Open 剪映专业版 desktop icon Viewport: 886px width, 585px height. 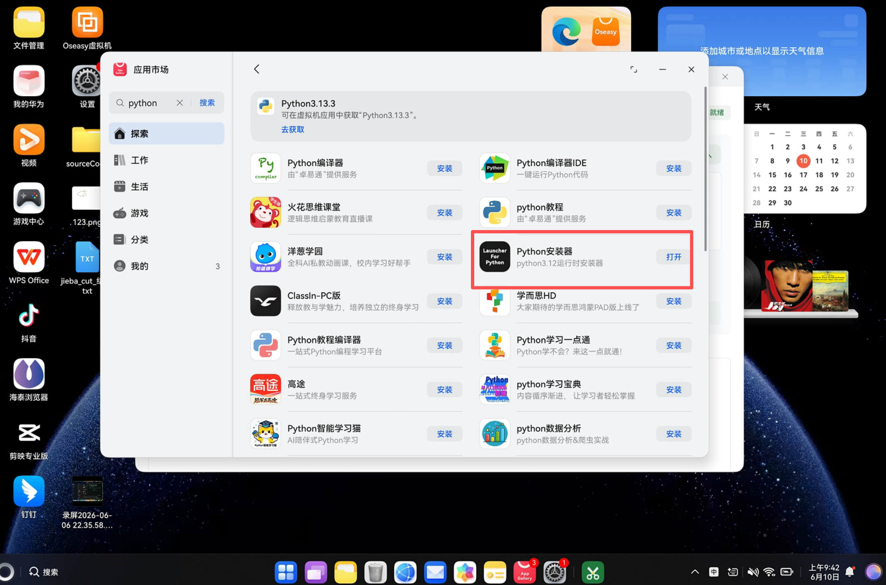[29, 433]
